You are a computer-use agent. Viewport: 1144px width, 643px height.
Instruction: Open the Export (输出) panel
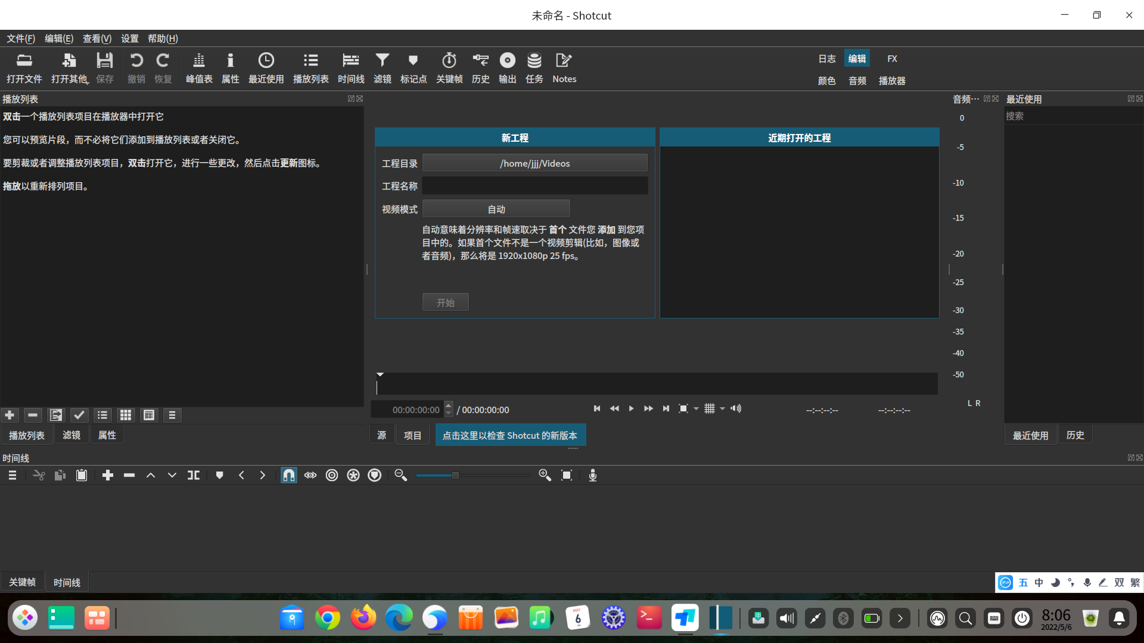507,68
